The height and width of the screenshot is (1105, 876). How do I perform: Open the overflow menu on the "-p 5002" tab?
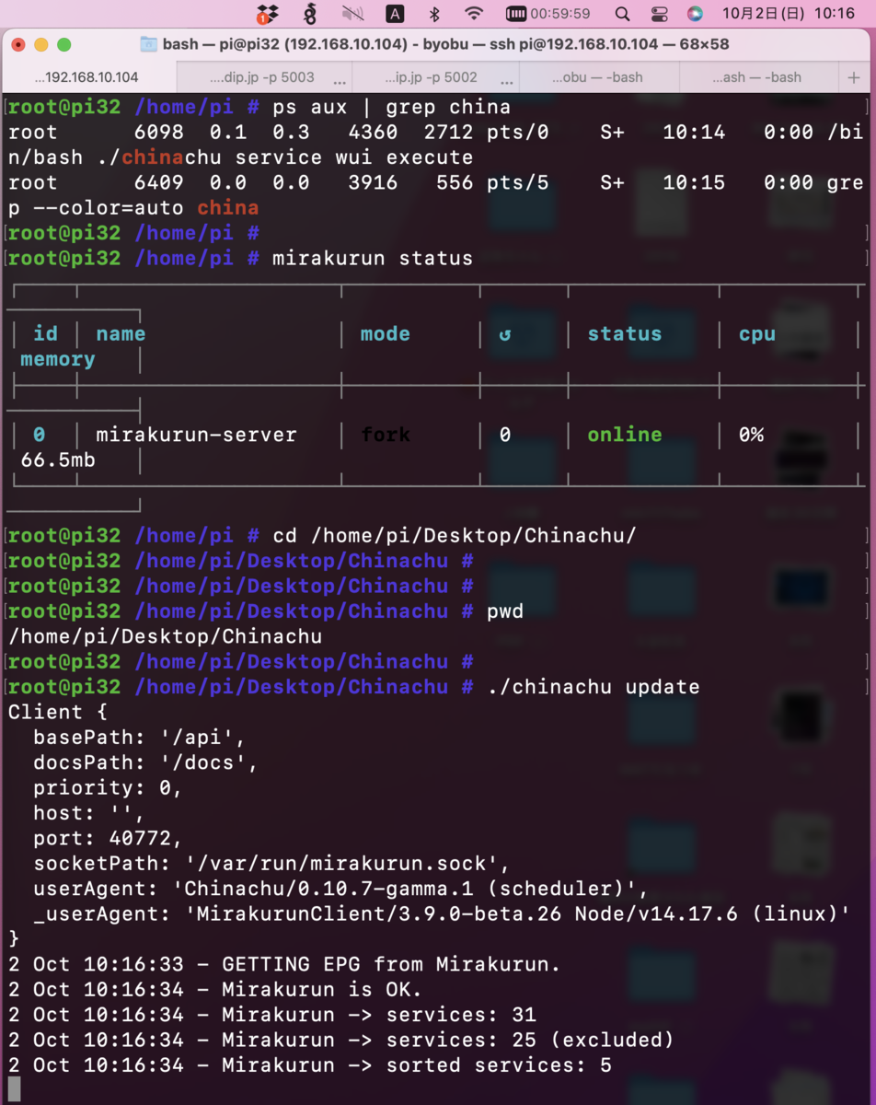tap(507, 80)
